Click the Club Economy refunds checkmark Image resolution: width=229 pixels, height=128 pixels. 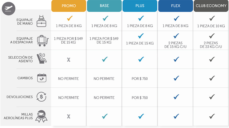tap(212, 97)
